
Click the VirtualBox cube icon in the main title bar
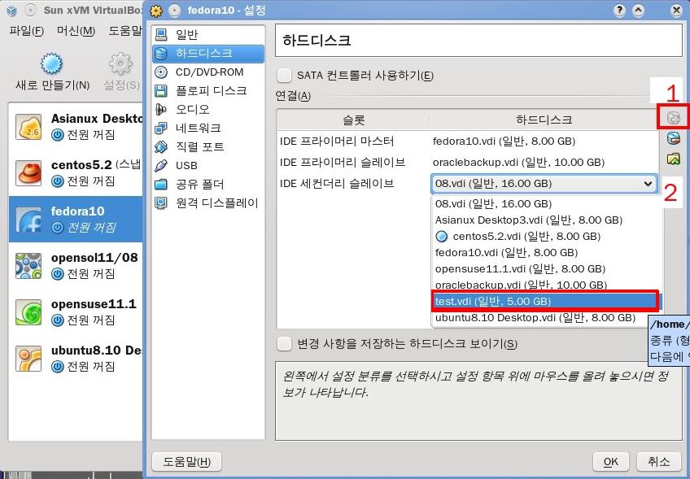pos(12,10)
